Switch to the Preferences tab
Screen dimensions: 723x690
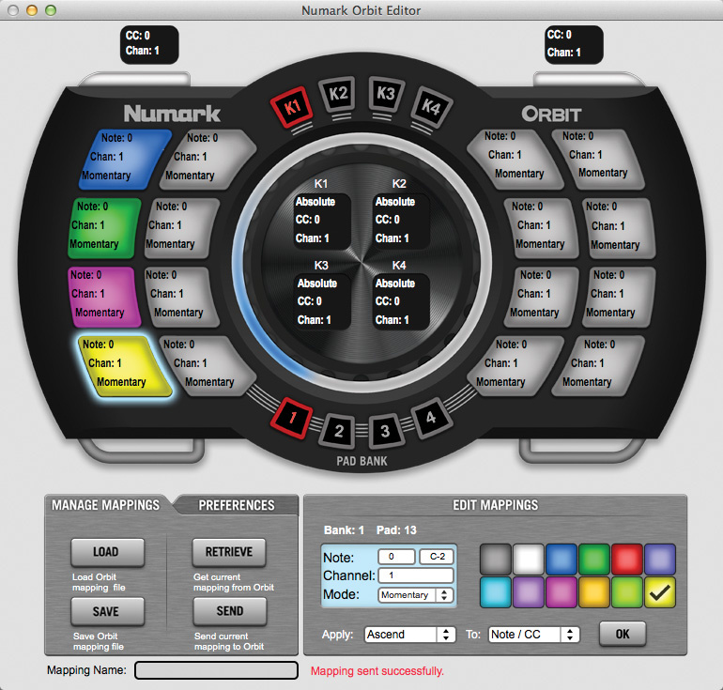coord(237,505)
